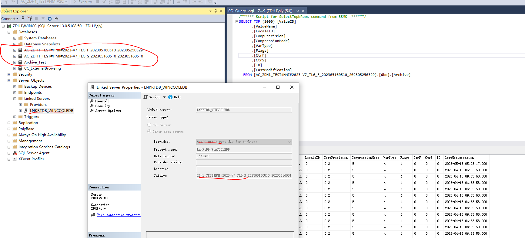The height and width of the screenshot is (238, 525).
Task: Click the View connection properties link
Action: click(119, 215)
